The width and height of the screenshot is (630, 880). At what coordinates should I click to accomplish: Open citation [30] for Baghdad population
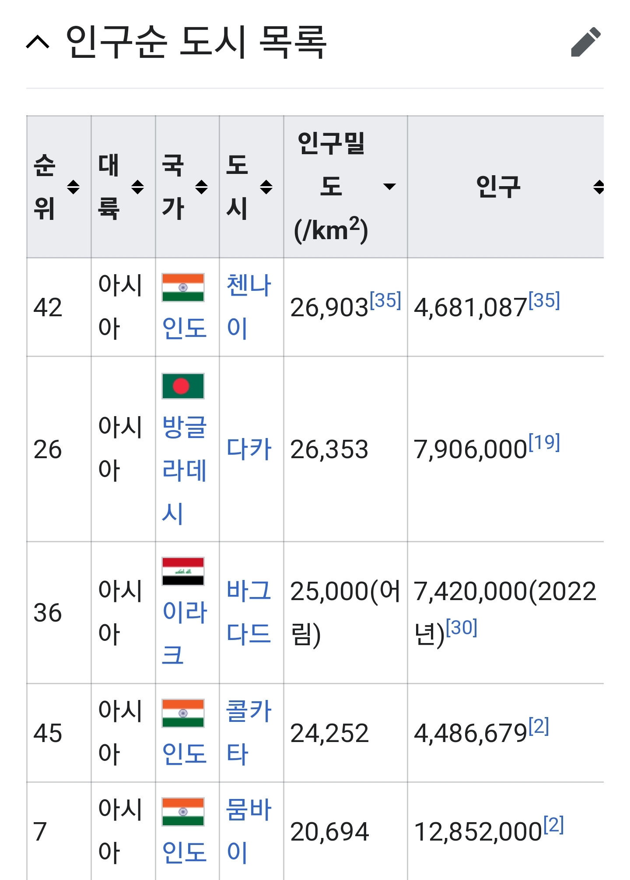462,628
